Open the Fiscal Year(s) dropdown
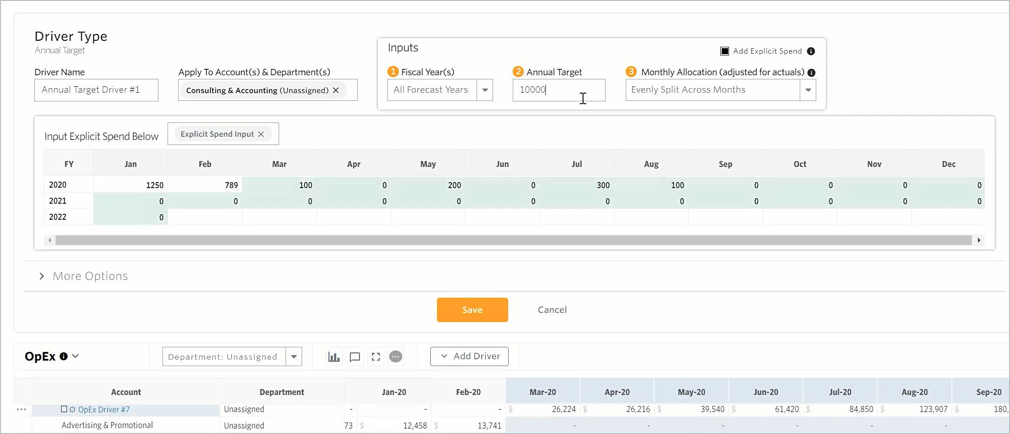This screenshot has height=434, width=1010. (x=485, y=90)
